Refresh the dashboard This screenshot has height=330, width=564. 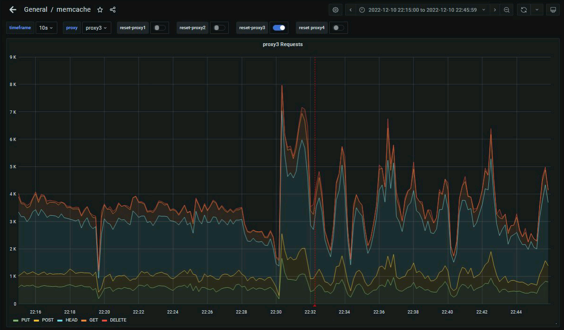[x=524, y=10]
